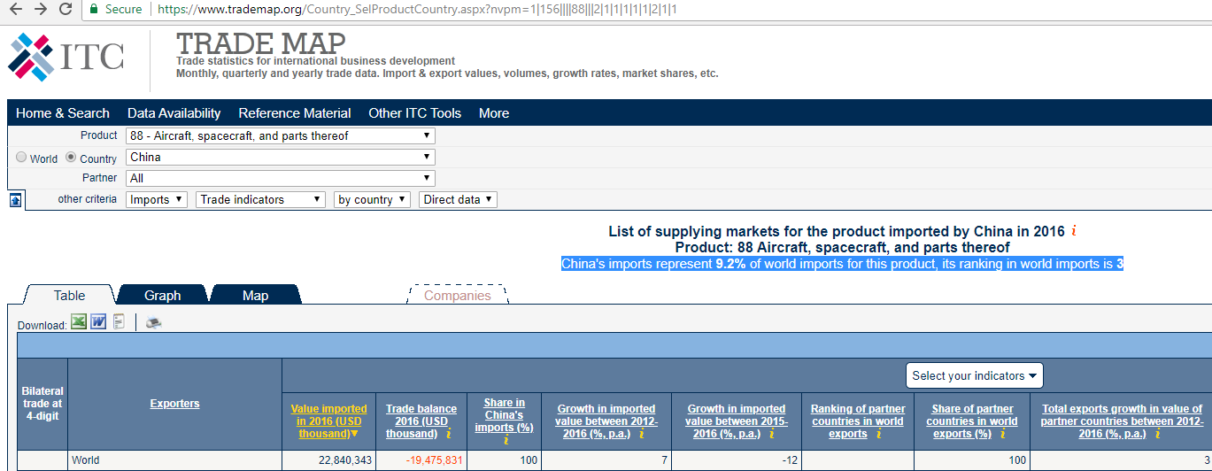Sort by Share in China's imports
Image resolution: width=1212 pixels, height=471 pixels.
(505, 415)
